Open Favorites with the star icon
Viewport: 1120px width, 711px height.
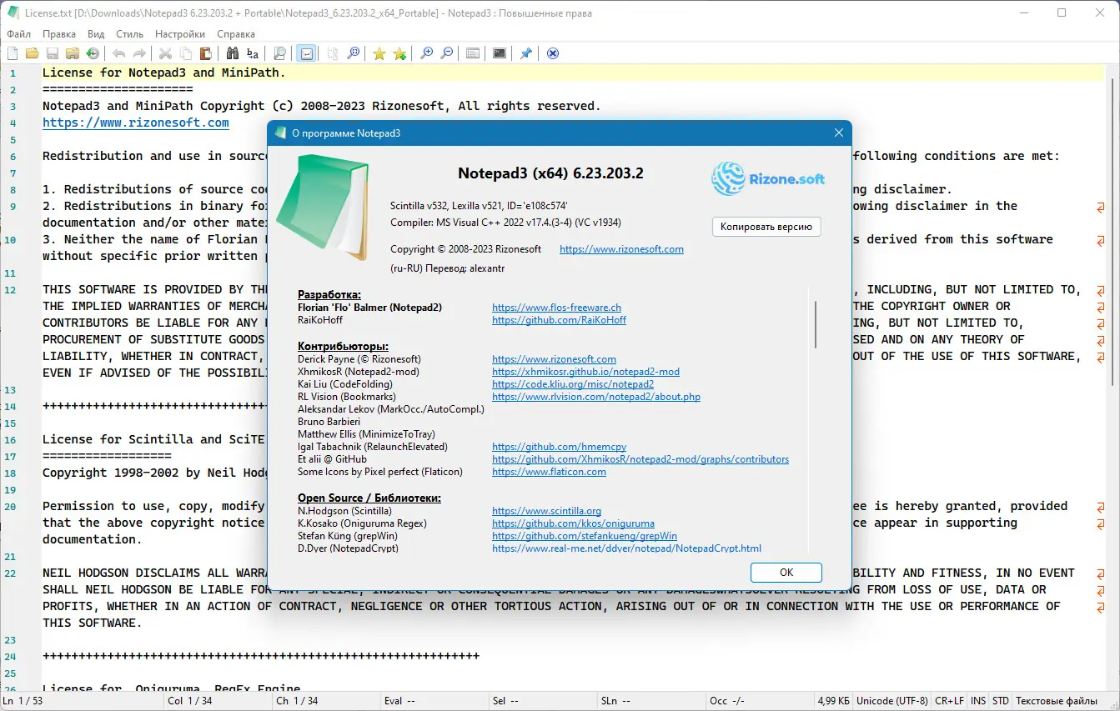click(379, 53)
